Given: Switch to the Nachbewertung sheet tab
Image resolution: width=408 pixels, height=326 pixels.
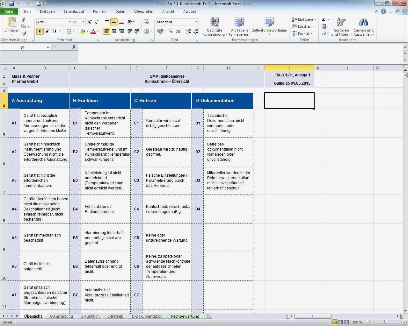Looking at the screenshot, I should (x=185, y=316).
